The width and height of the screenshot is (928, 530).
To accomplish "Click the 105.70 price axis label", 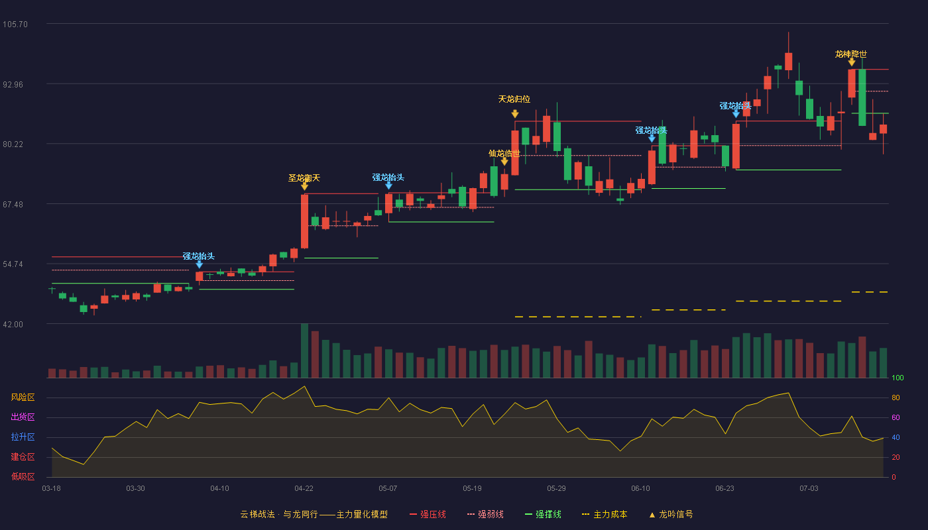I will (x=15, y=25).
